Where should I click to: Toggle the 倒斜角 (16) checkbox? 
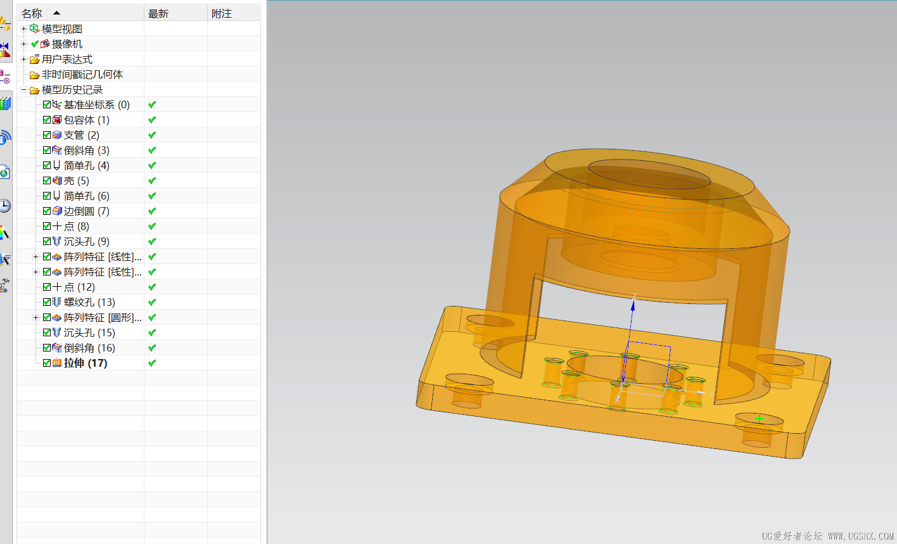click(47, 348)
